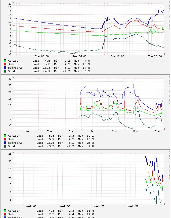
Task: Click red Bedroom swatch in top graph legend
Action: point(5,64)
